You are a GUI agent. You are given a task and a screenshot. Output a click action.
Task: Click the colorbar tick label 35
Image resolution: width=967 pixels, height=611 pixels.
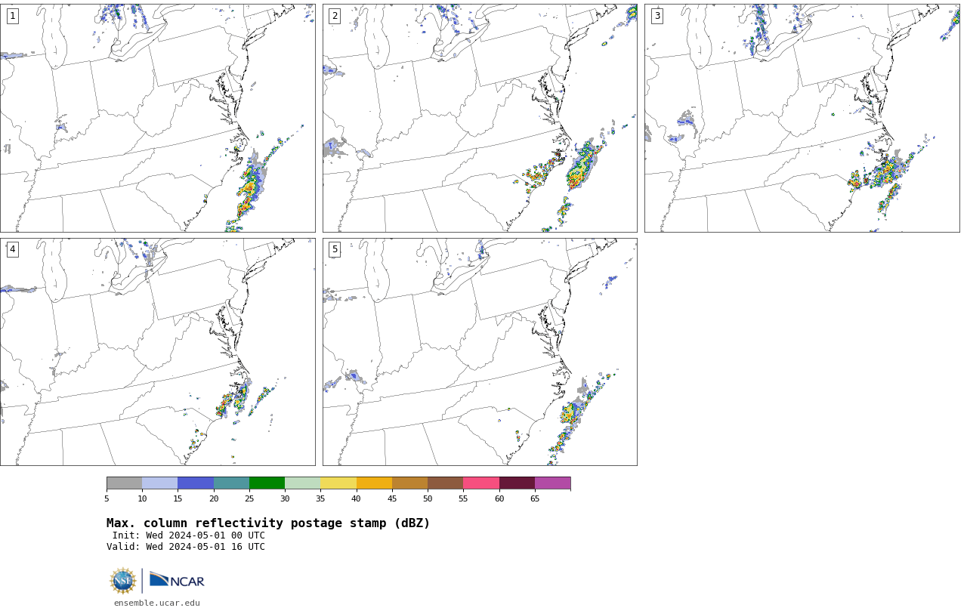tap(320, 498)
